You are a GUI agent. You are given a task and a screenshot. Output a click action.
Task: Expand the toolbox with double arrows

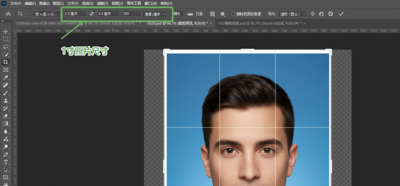point(3,21)
